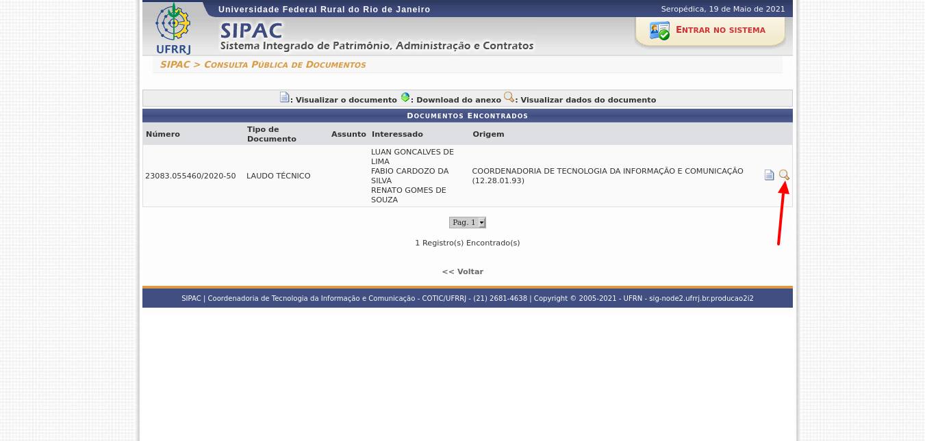Click the login icon beside Entrar no sistema

tap(659, 31)
